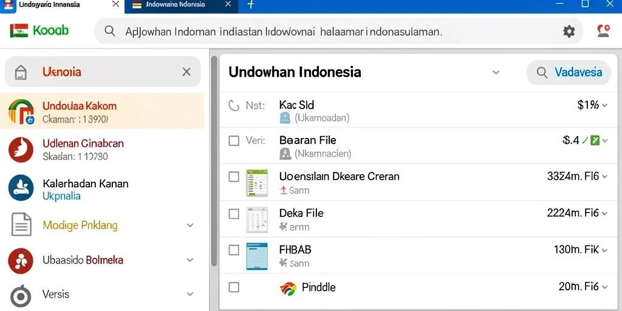Open Deka File thumbnail

click(257, 220)
